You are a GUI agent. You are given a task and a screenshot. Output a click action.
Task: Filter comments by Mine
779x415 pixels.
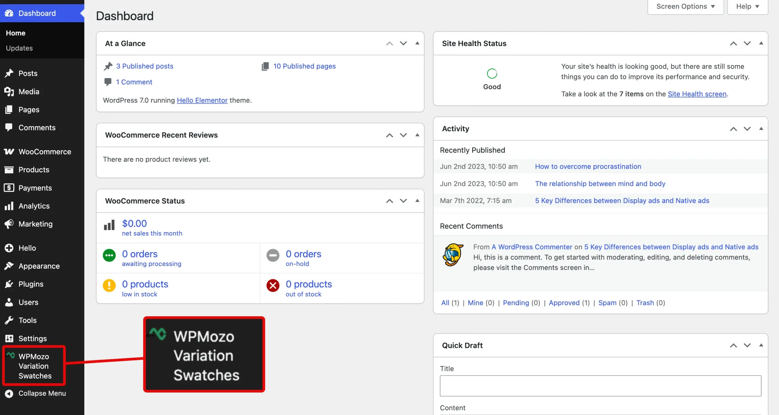(x=475, y=303)
